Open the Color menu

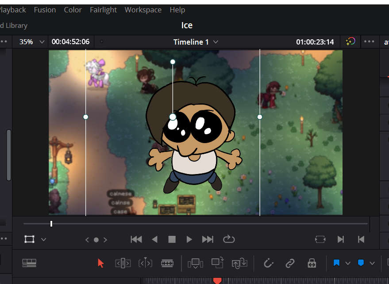pos(73,10)
